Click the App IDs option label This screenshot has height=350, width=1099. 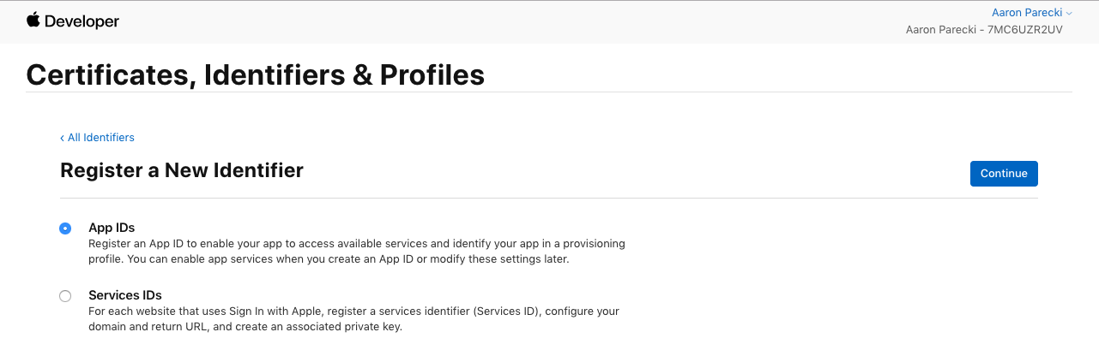tap(112, 228)
